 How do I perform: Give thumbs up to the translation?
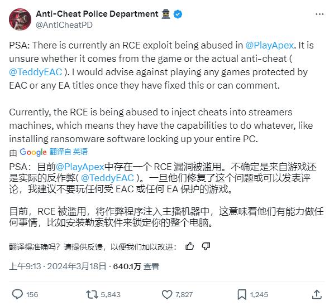[189, 246]
